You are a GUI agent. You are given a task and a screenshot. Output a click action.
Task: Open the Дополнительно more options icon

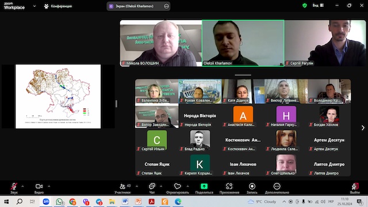tap(277, 186)
